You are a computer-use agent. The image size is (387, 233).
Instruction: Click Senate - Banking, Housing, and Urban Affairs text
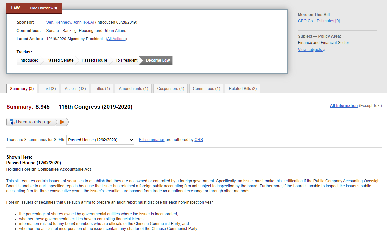coord(86,31)
